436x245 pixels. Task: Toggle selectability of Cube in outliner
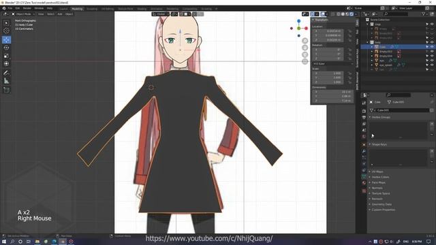(x=427, y=47)
